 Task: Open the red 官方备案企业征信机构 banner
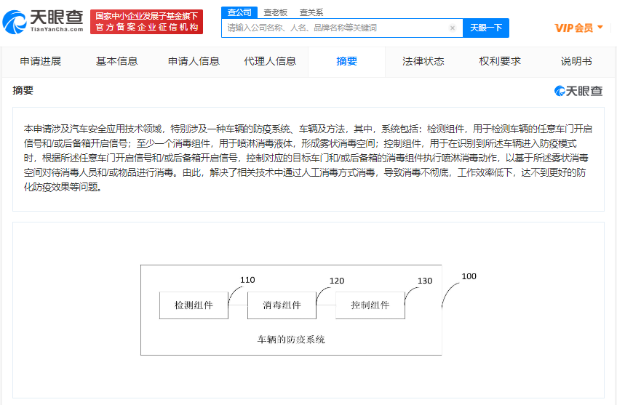coord(146,22)
